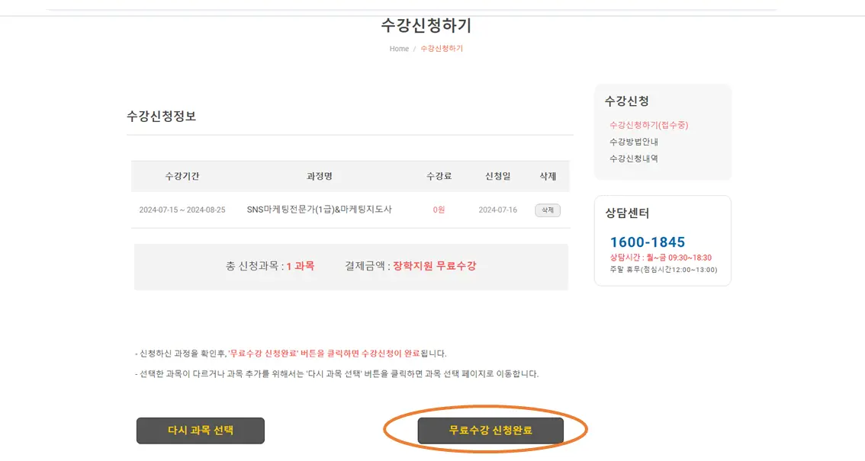The width and height of the screenshot is (865, 461).
Task: Click the 상담시간 월~금 09:30~18:30 text
Action: (661, 258)
